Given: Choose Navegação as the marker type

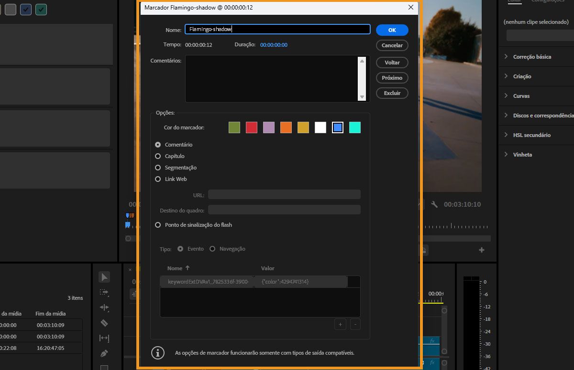Looking at the screenshot, I should point(213,248).
